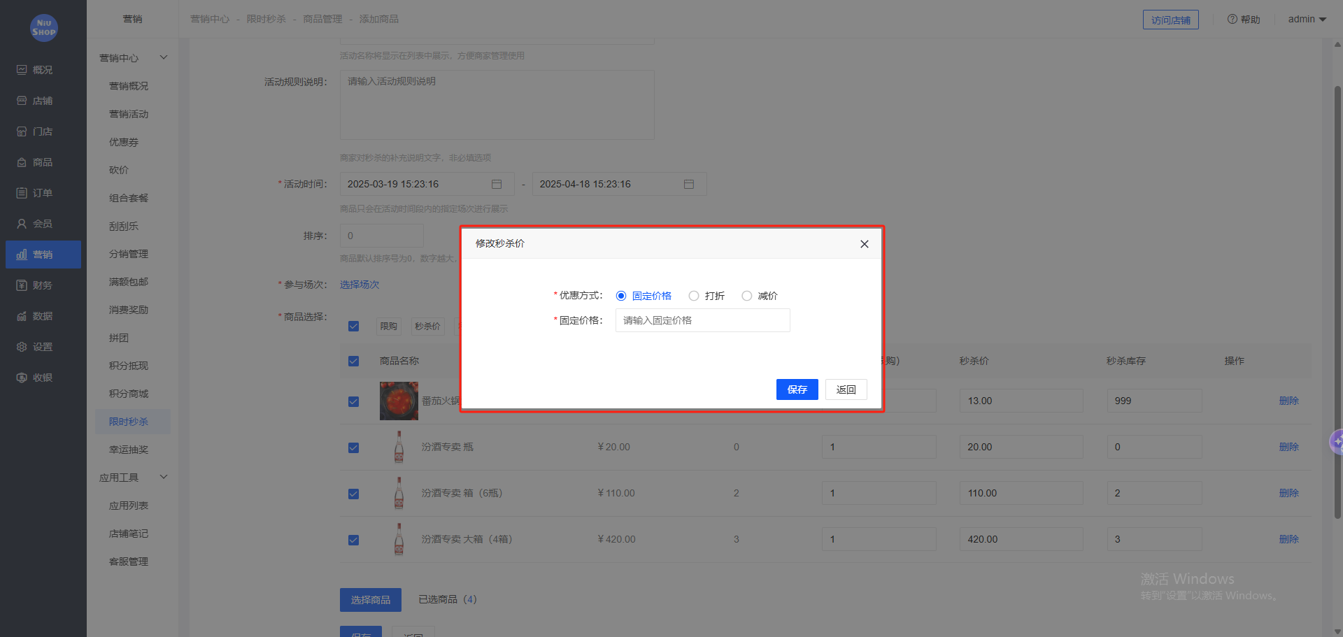
Task: Open the calendar picker for activity start time
Action: (x=497, y=184)
